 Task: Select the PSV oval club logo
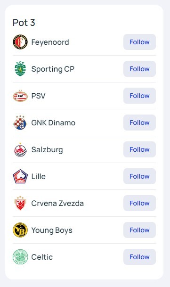(20, 96)
